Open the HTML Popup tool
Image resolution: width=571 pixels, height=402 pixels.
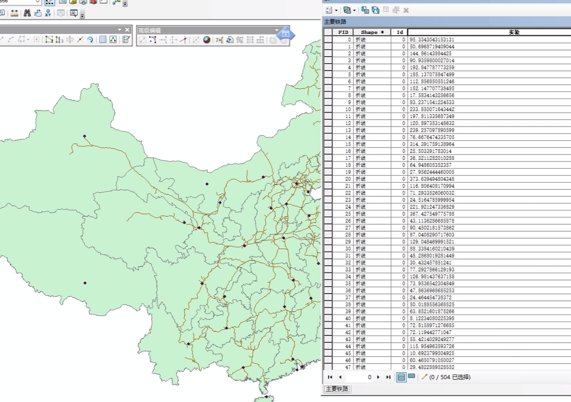(x=3, y=13)
